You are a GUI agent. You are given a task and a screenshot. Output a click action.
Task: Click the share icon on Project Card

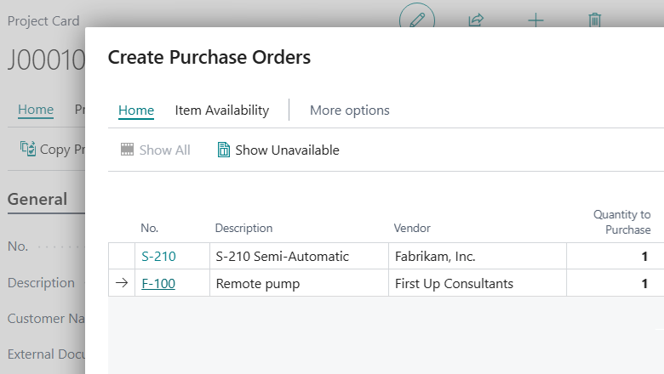[x=476, y=20]
